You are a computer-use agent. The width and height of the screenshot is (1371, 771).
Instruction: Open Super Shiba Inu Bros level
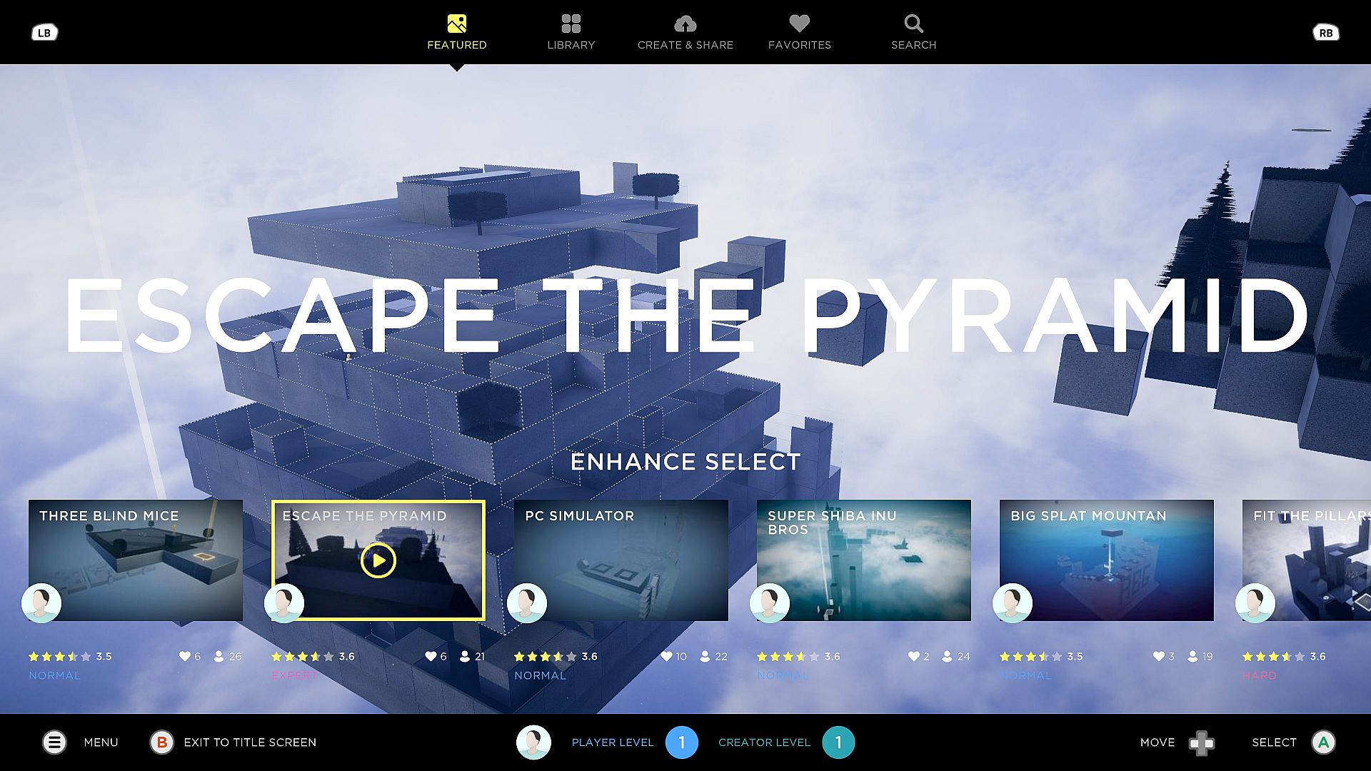864,560
